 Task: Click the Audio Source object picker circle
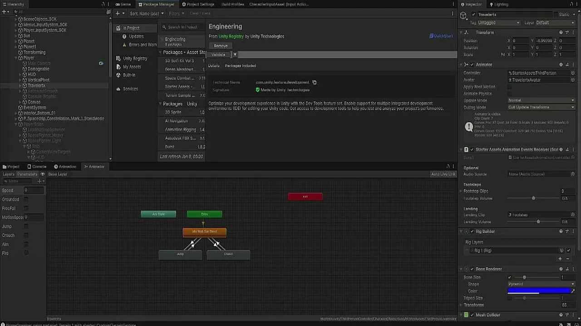click(x=572, y=174)
